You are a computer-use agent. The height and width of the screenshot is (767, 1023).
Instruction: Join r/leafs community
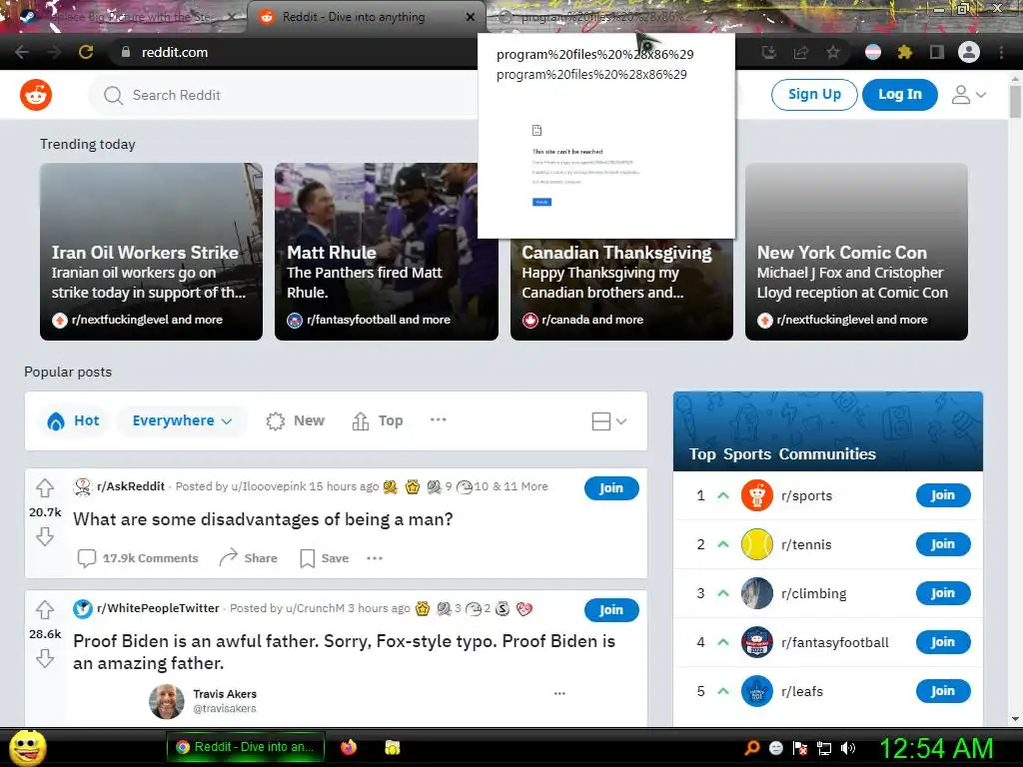(x=943, y=691)
